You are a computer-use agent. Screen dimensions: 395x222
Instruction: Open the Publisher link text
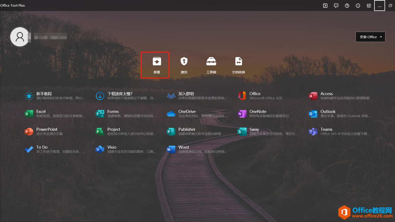pyautogui.click(x=187, y=129)
